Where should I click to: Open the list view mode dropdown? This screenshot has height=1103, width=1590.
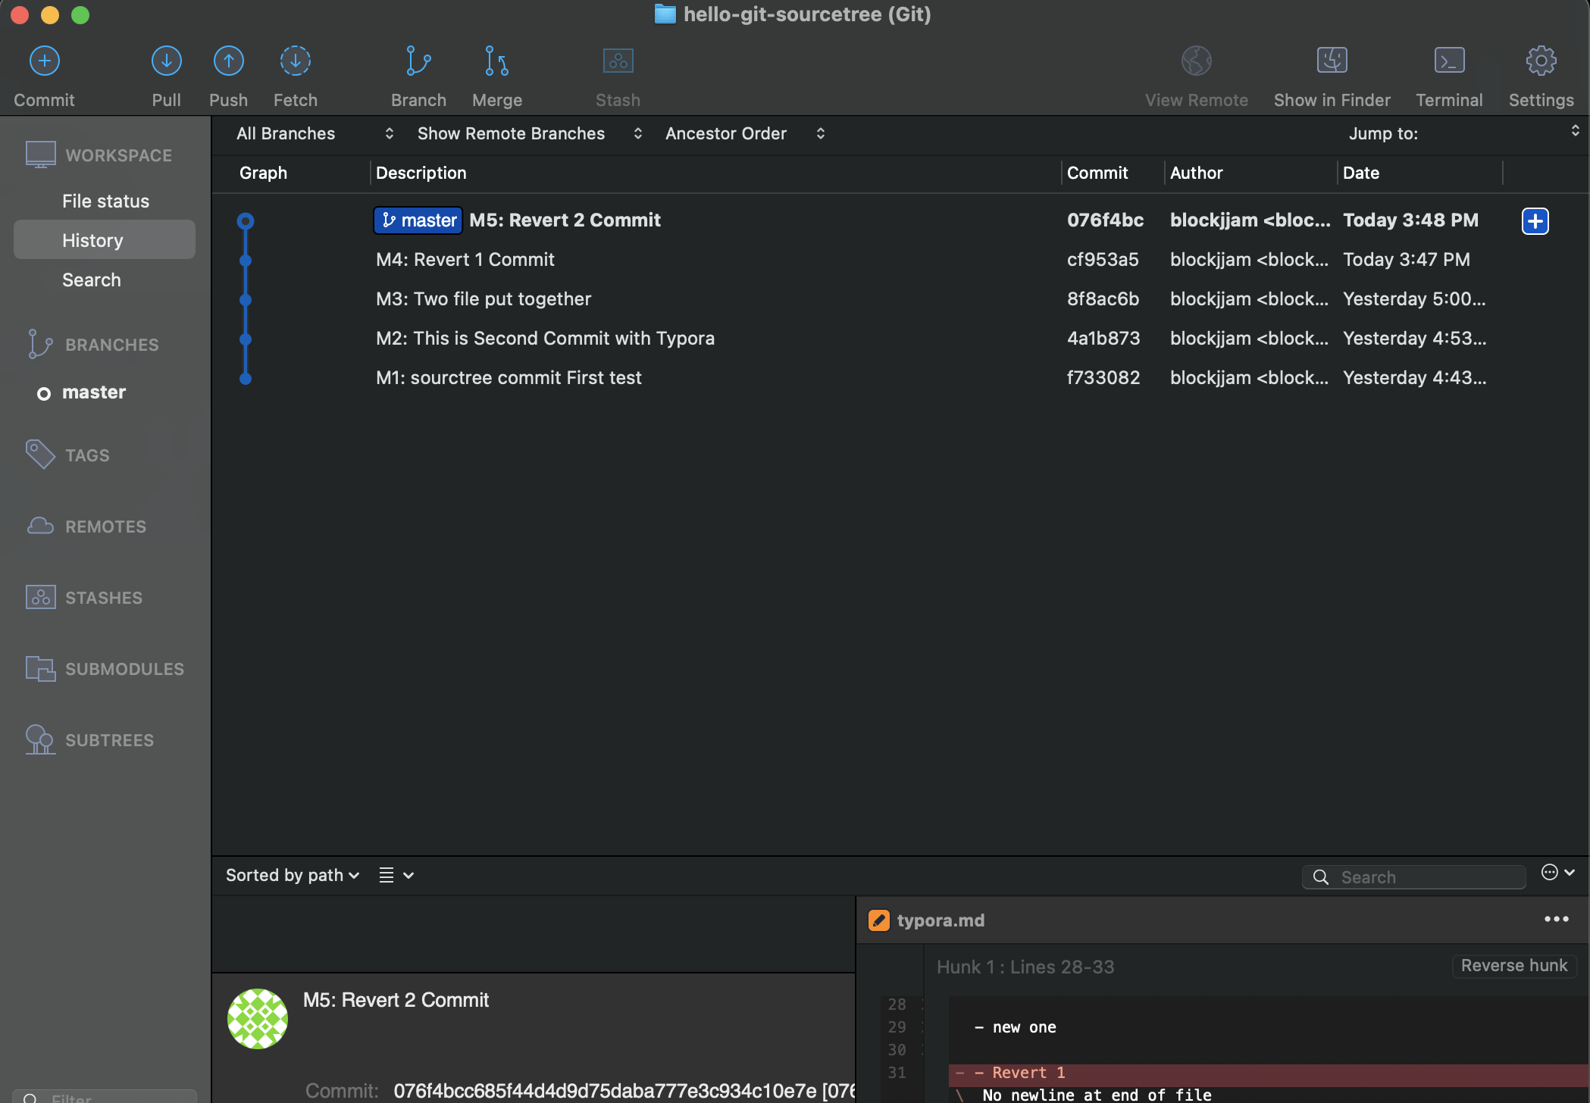(x=396, y=875)
